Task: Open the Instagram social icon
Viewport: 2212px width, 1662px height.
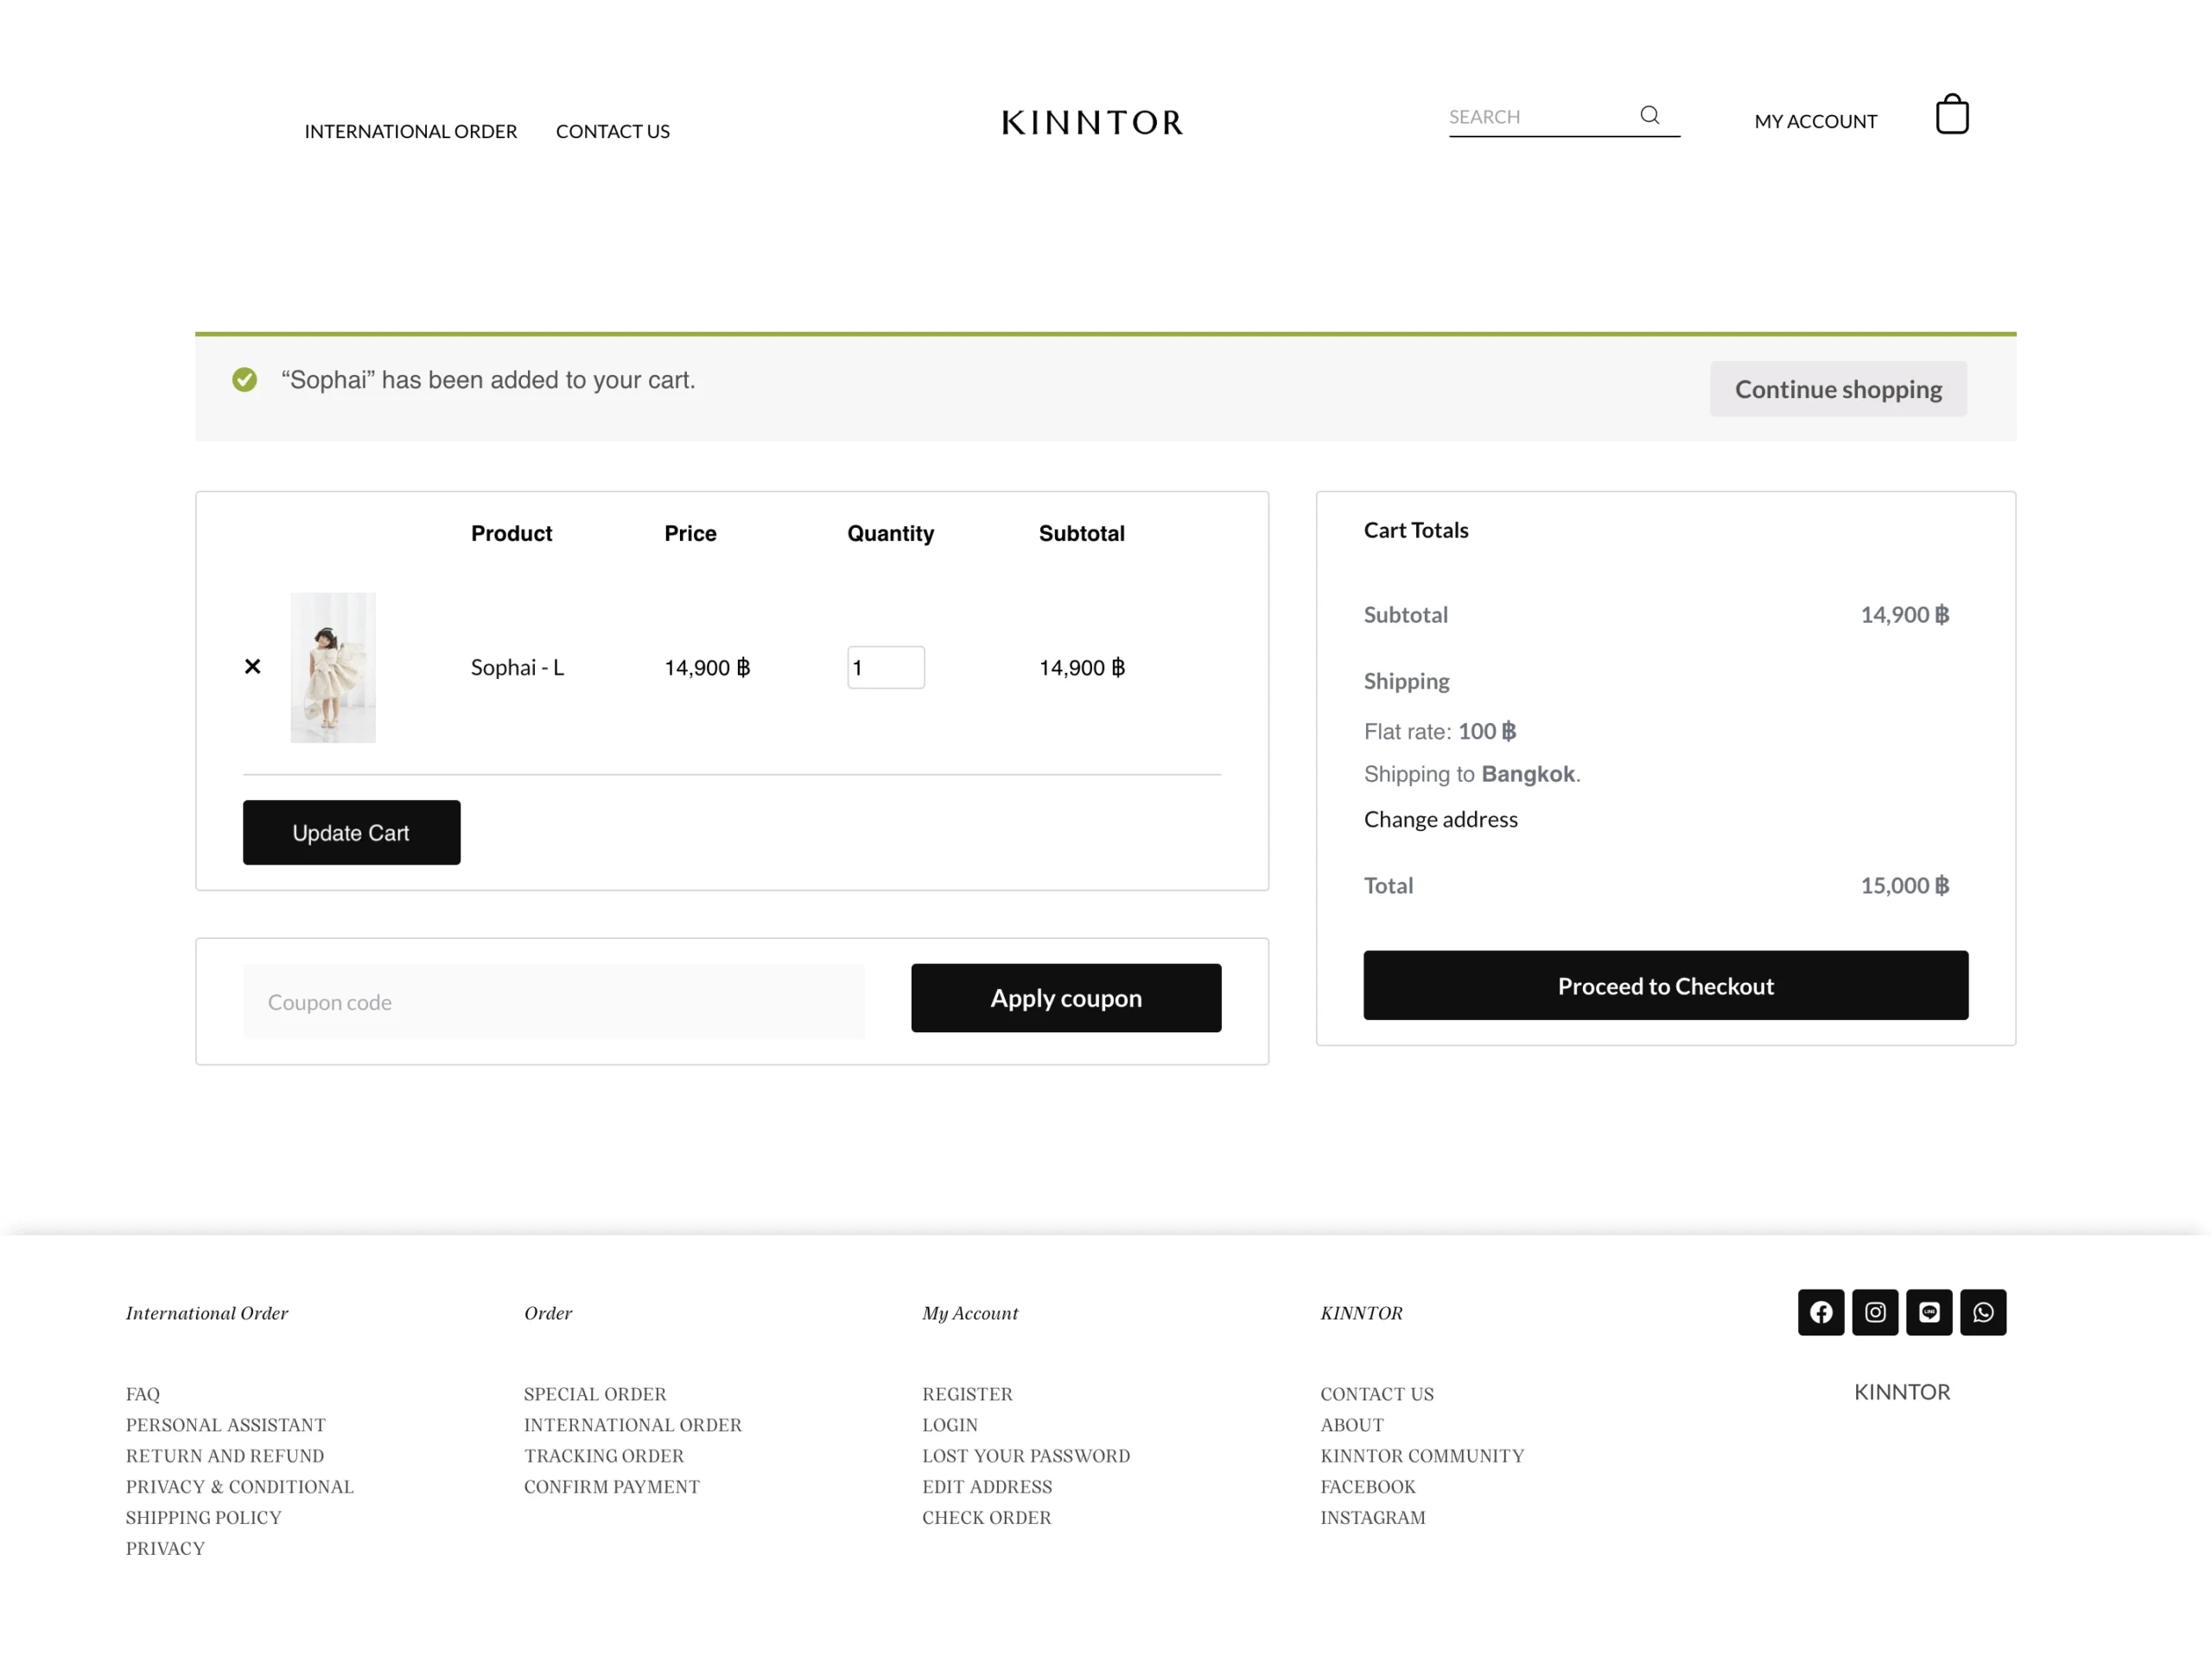Action: (x=1874, y=1312)
